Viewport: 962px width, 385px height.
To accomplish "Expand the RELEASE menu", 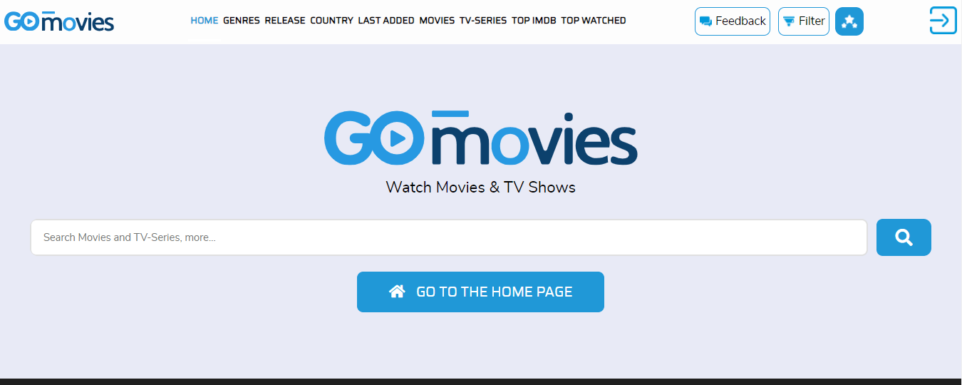I will [x=285, y=21].
